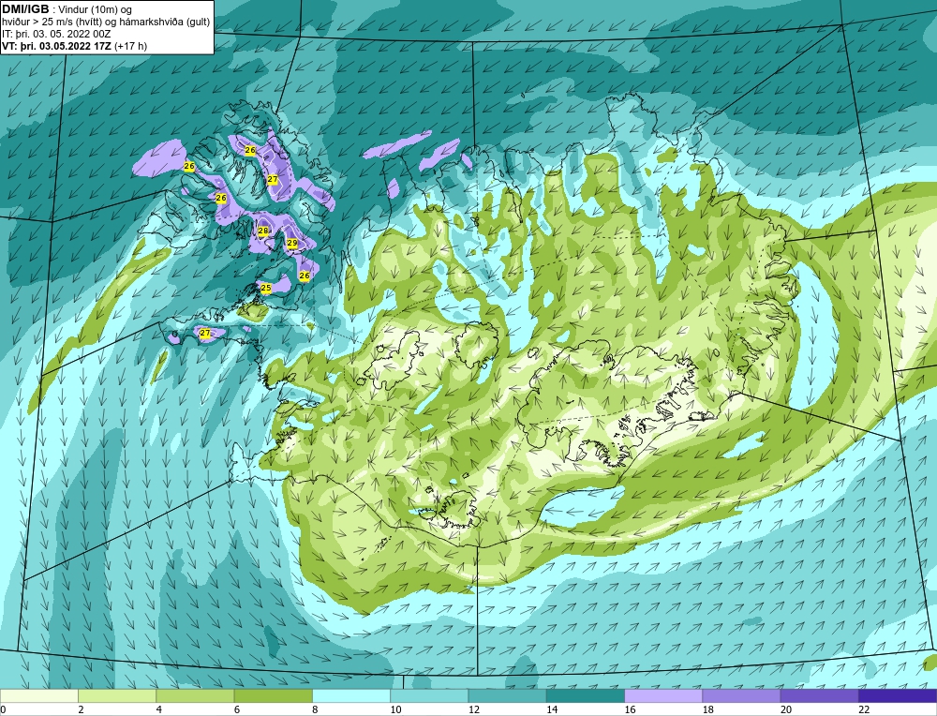Click the legend scale number 14
Viewport: 937px width, 716px height.
point(552,710)
